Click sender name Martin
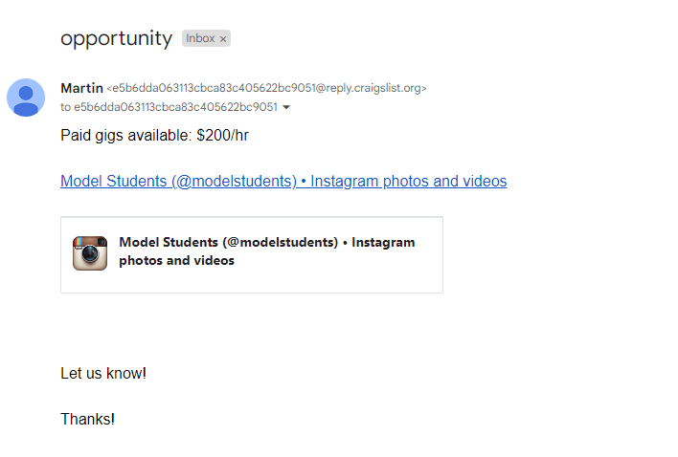 coord(81,88)
